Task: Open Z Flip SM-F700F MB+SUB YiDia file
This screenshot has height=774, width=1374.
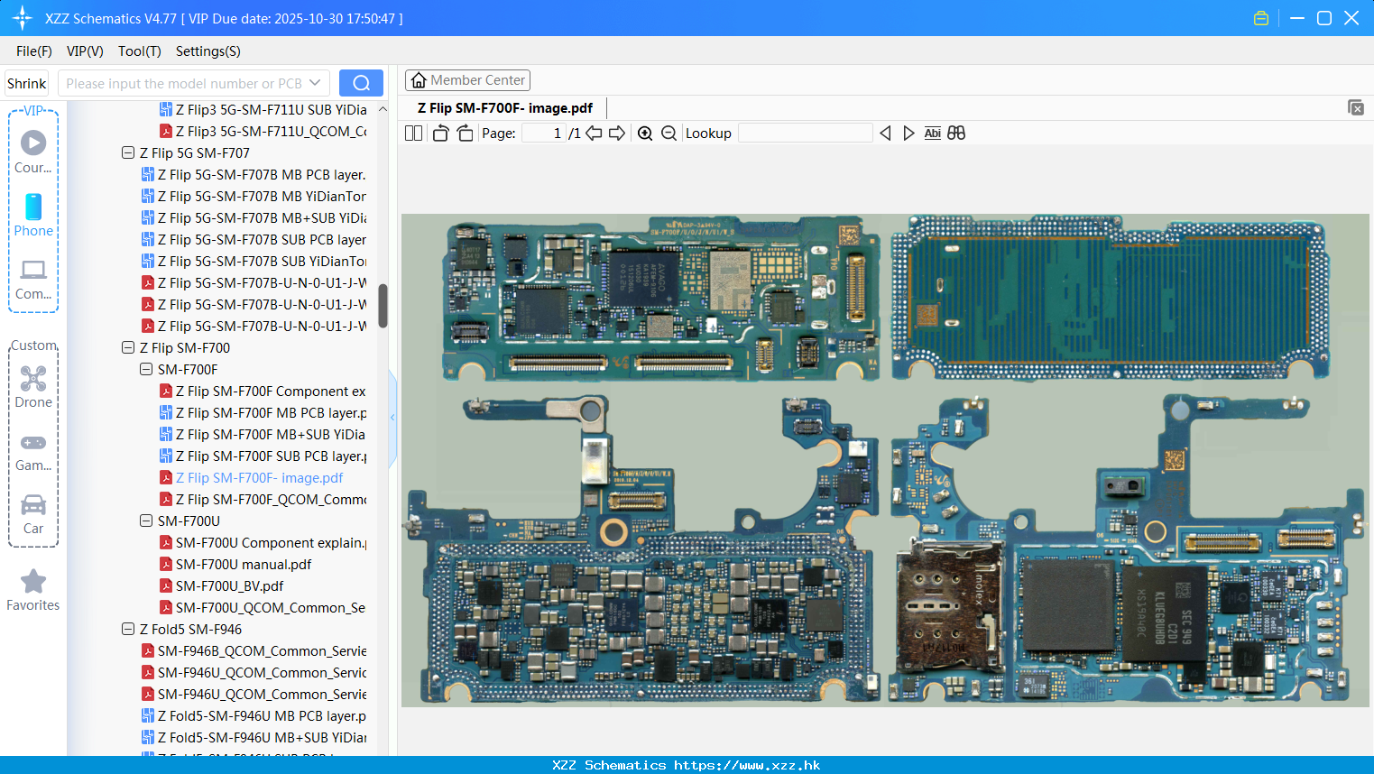Action: tap(263, 435)
